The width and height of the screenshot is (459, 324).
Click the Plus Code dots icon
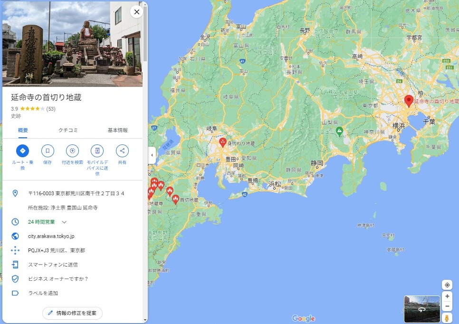[15, 250]
